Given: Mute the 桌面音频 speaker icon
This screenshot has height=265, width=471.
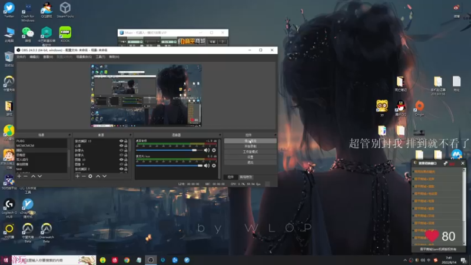Looking at the screenshot, I should pos(207,150).
